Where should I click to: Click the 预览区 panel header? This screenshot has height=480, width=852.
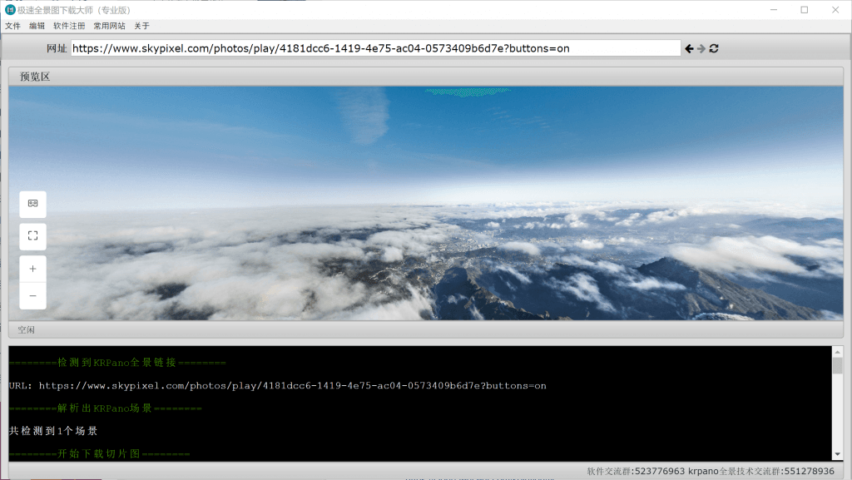[x=35, y=77]
